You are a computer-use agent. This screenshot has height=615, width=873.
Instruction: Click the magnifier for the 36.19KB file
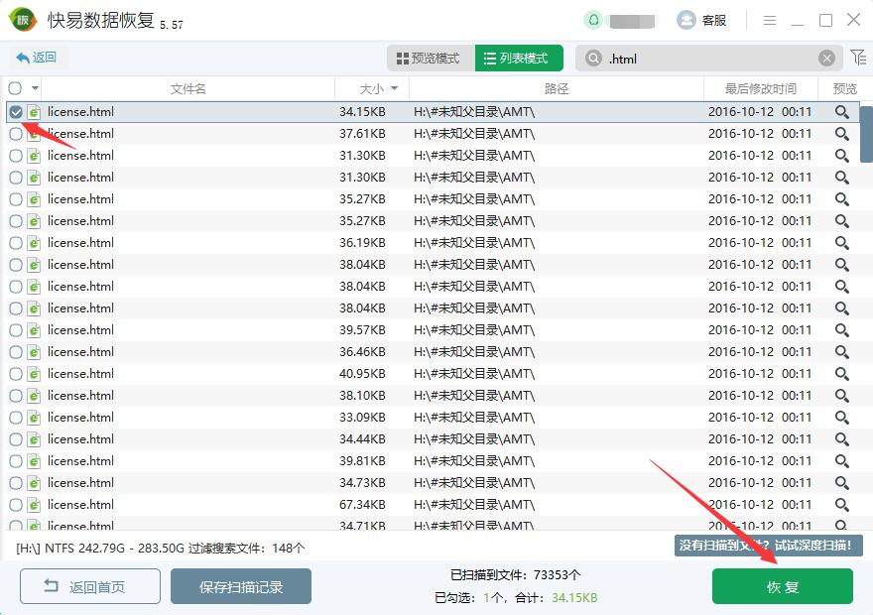(x=842, y=243)
